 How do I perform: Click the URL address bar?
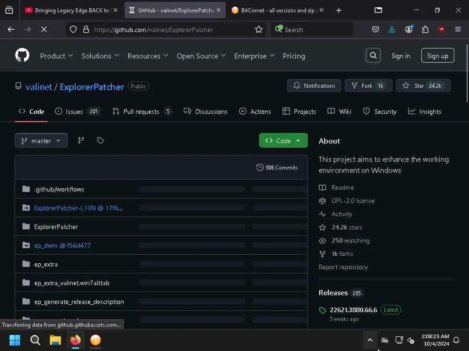166,29
